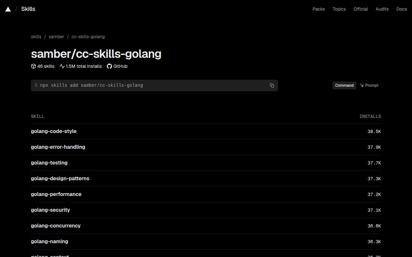Click the 37.2K installs value
Viewport: 412px width, 257px height.
click(374, 194)
